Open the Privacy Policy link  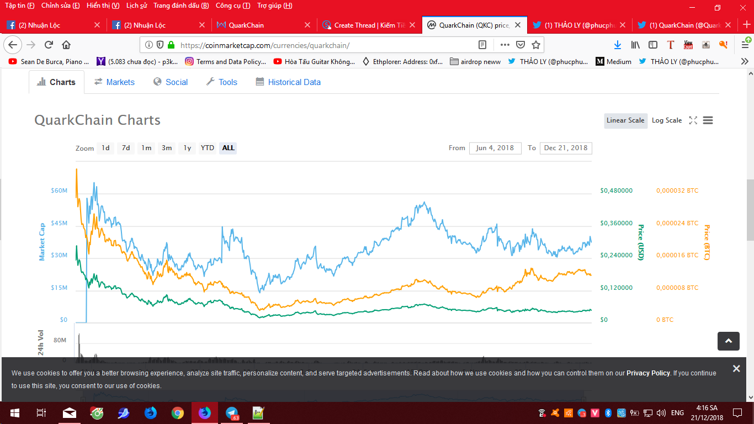pyautogui.click(x=648, y=373)
